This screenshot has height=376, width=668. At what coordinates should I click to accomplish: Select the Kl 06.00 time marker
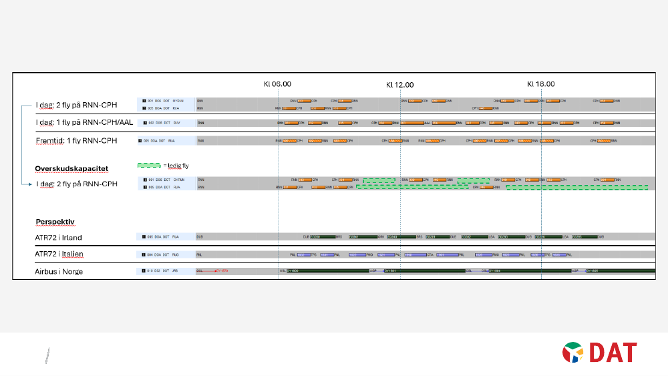(x=277, y=84)
